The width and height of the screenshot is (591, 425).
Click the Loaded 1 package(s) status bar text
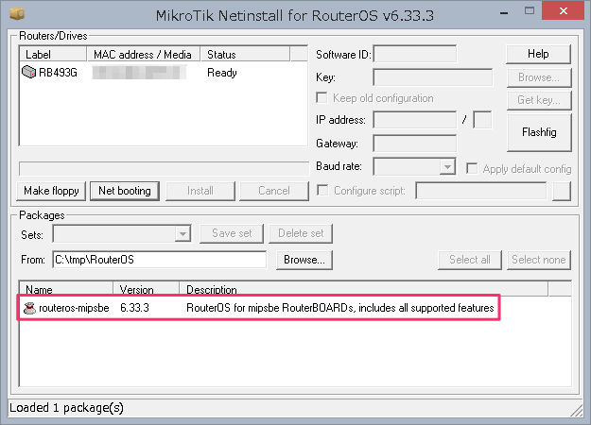click(x=66, y=408)
